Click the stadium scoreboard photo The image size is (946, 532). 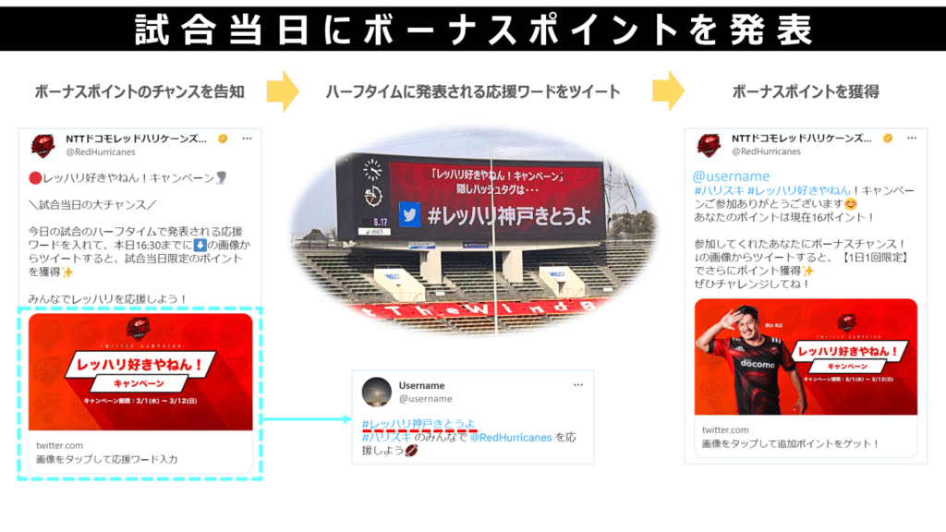pos(474,232)
